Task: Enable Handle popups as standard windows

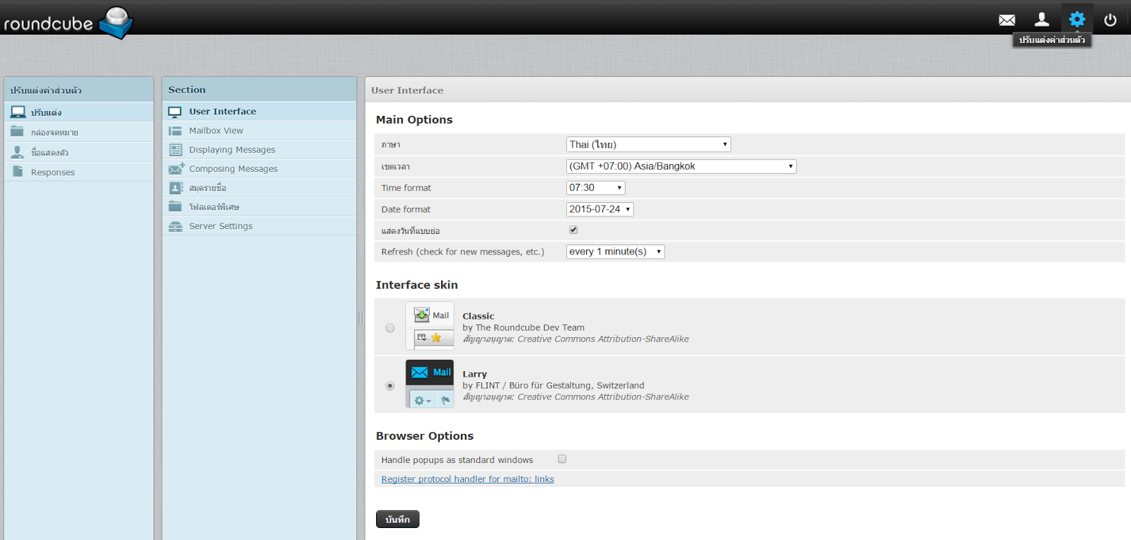Action: (562, 459)
